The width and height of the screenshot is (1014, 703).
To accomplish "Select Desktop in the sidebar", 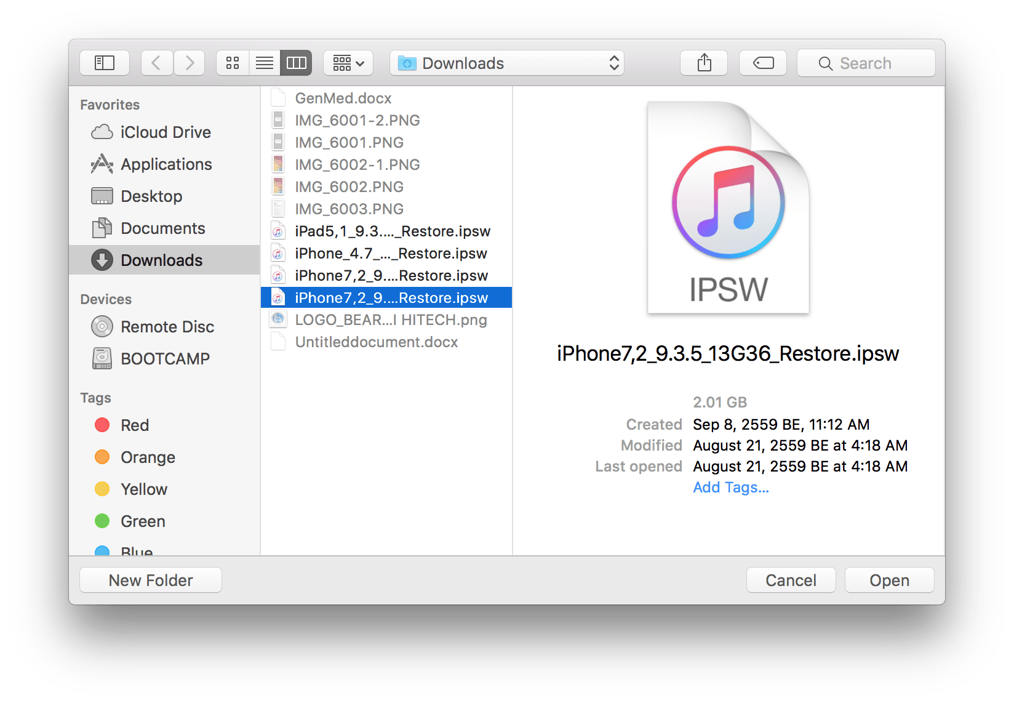I will (164, 196).
